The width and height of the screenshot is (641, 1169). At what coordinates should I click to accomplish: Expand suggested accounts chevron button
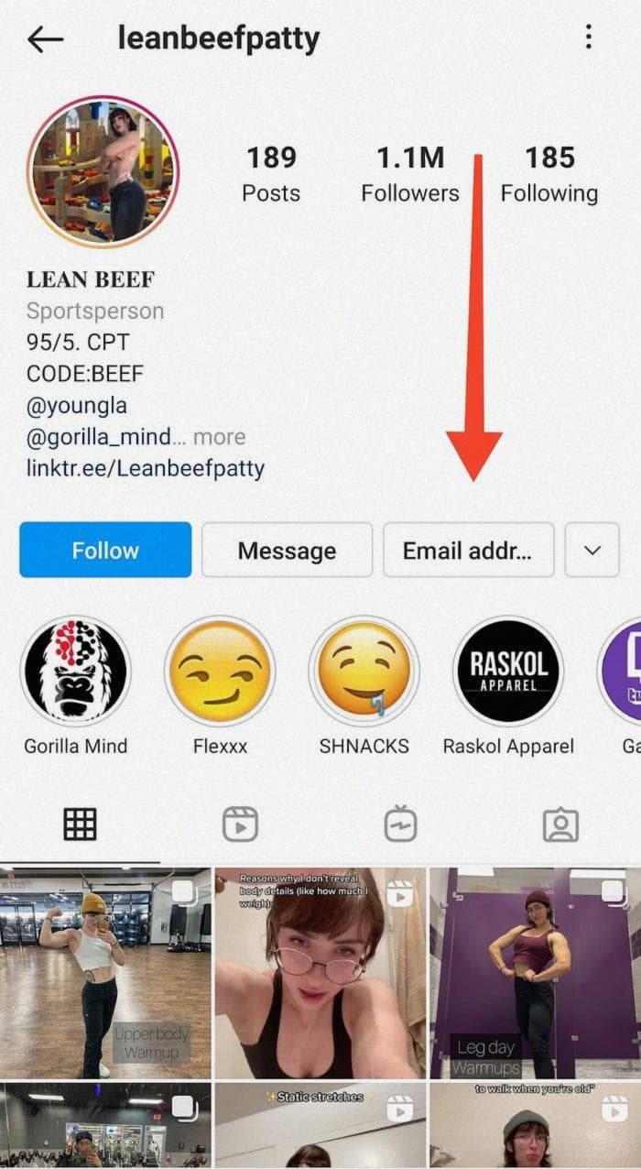(x=592, y=550)
